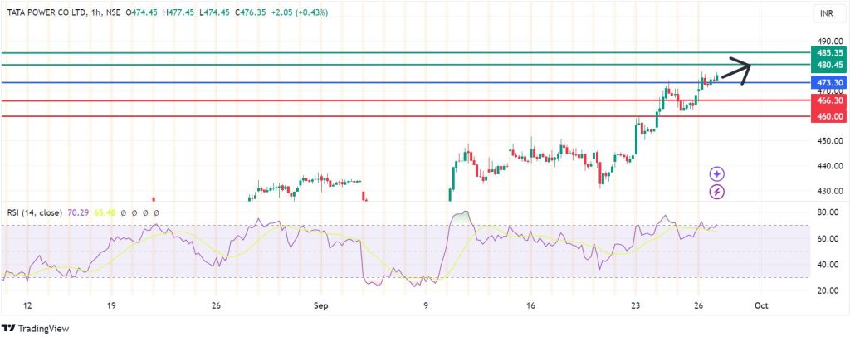Click the 9 date on time axis
Image resolution: width=850 pixels, height=337 pixels.
click(426, 306)
